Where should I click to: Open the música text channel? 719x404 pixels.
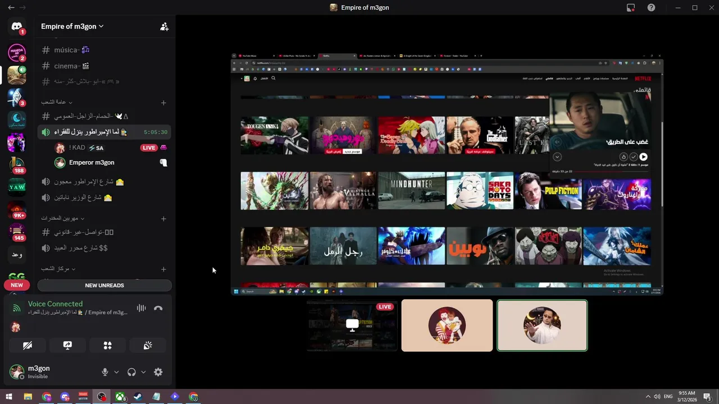(104, 50)
